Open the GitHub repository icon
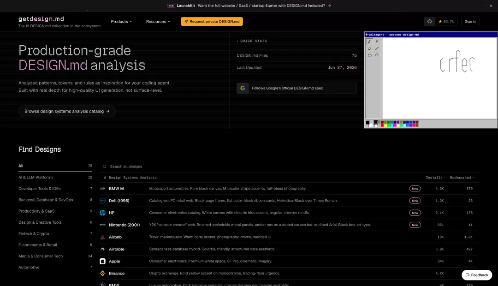 coord(429,21)
